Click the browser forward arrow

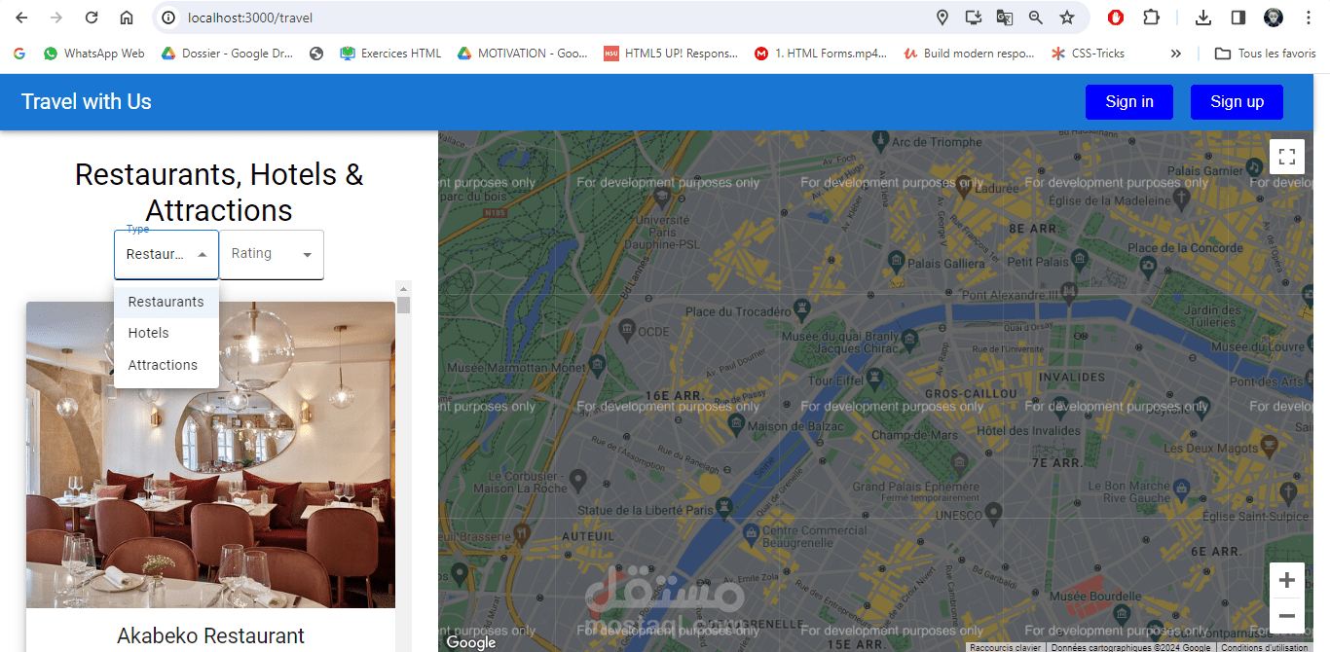click(56, 18)
